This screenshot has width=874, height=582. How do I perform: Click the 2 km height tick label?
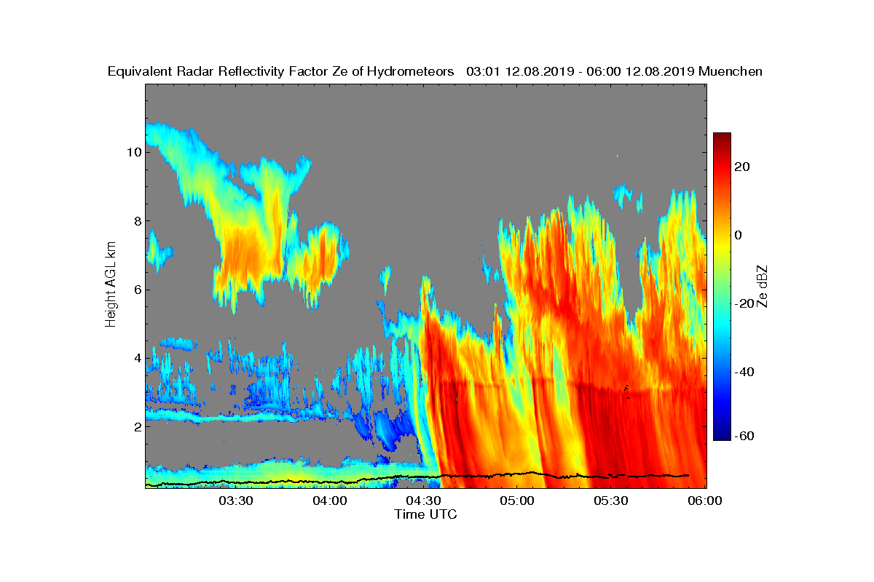[136, 426]
